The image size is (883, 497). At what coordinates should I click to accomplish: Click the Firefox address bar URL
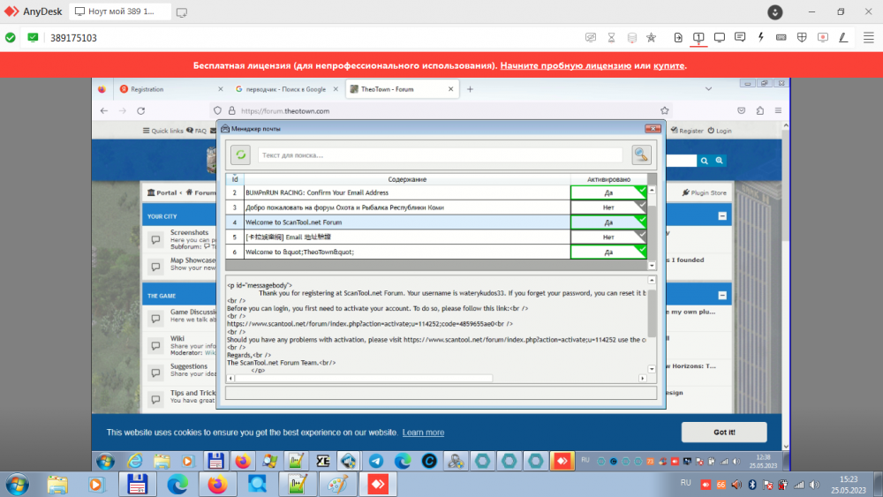coord(285,111)
